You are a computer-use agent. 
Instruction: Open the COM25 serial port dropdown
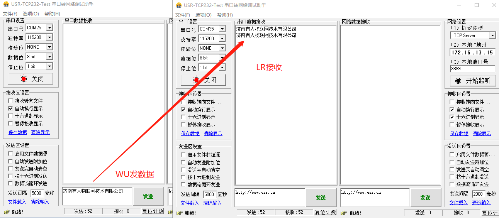49,28
